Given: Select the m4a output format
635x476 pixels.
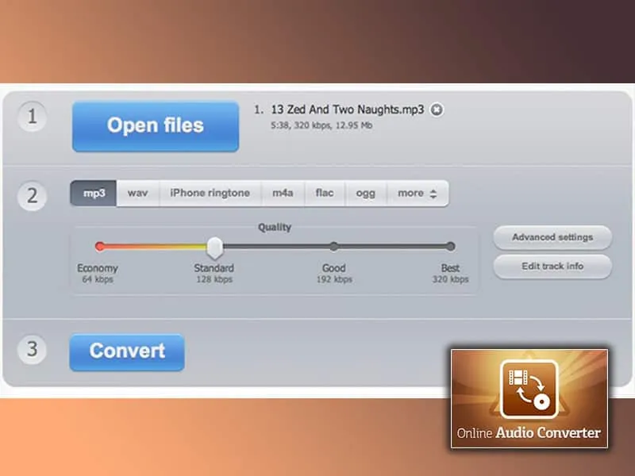Looking at the screenshot, I should (283, 194).
